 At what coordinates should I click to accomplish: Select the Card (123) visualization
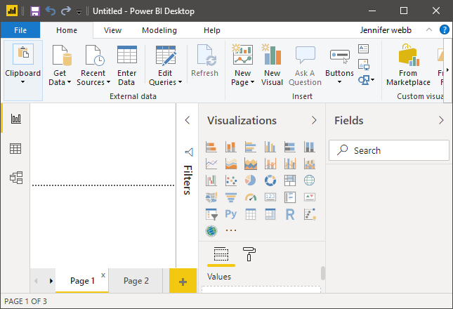270,197
